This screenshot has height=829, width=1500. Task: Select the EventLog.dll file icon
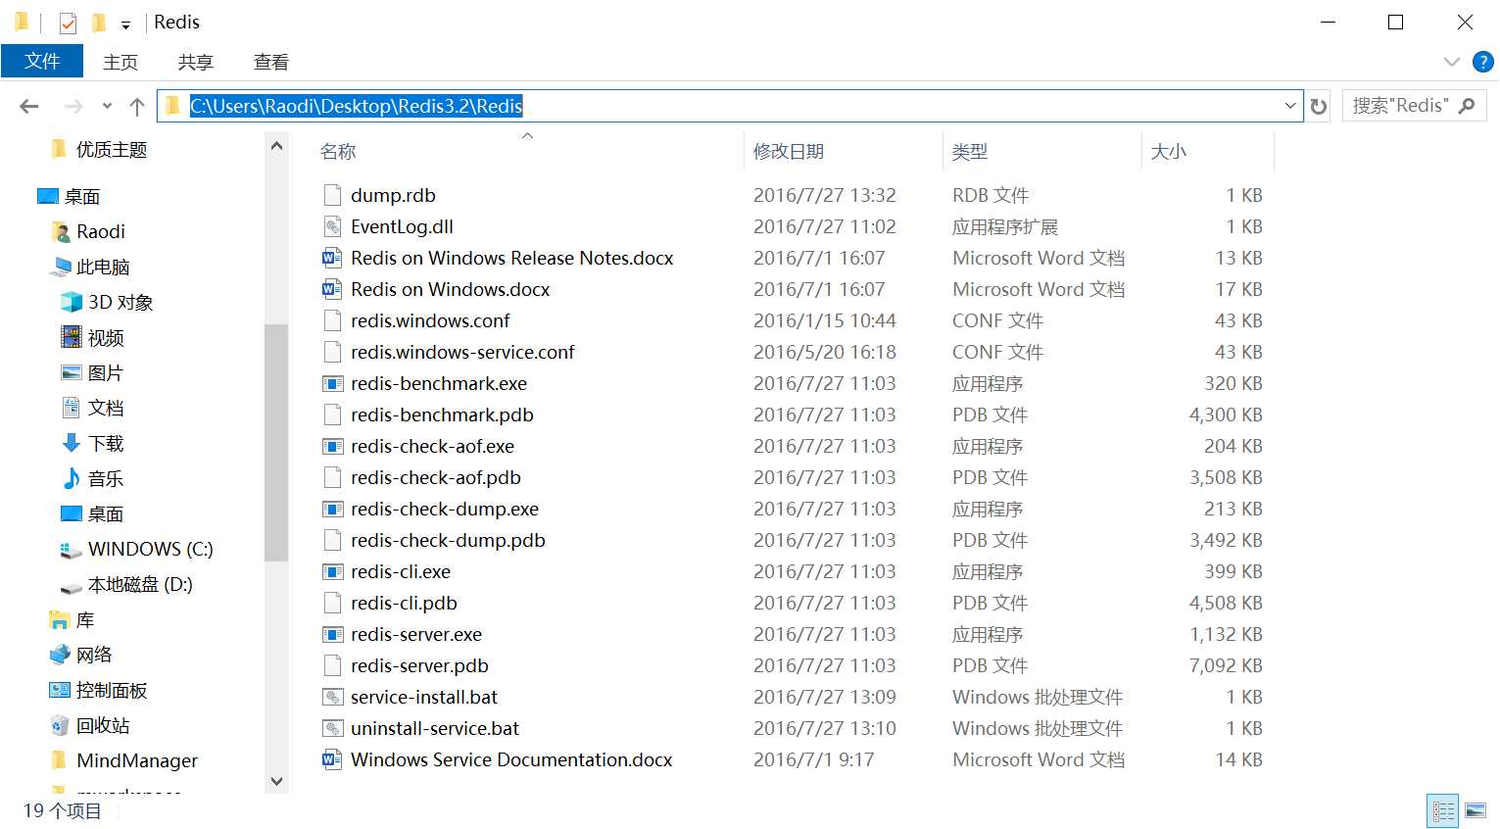pyautogui.click(x=332, y=226)
